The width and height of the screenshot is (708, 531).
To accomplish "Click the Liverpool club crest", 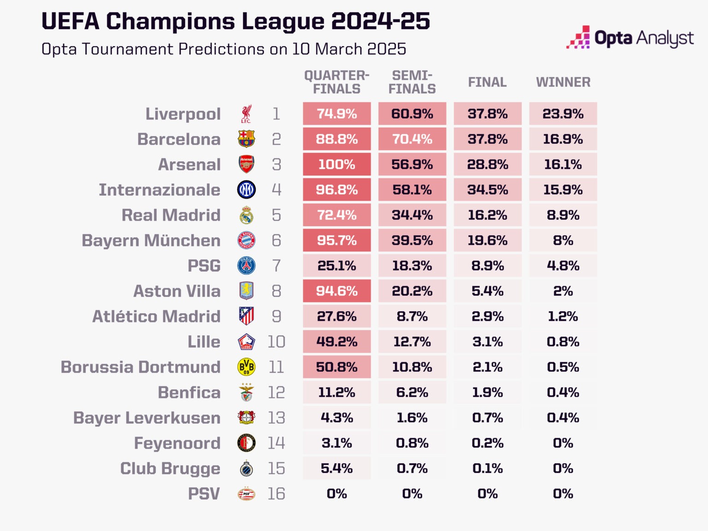I will point(246,114).
